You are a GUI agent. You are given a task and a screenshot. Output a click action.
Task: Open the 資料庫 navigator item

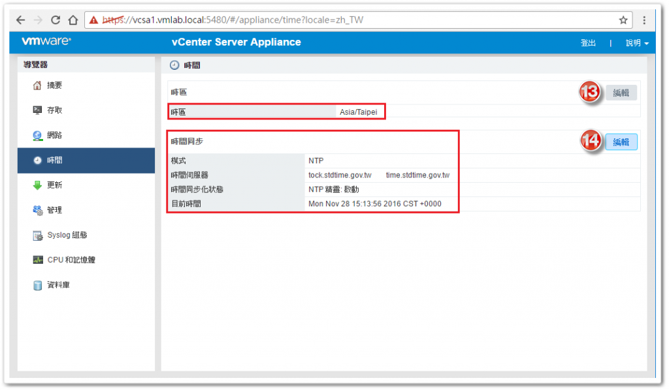86,285
